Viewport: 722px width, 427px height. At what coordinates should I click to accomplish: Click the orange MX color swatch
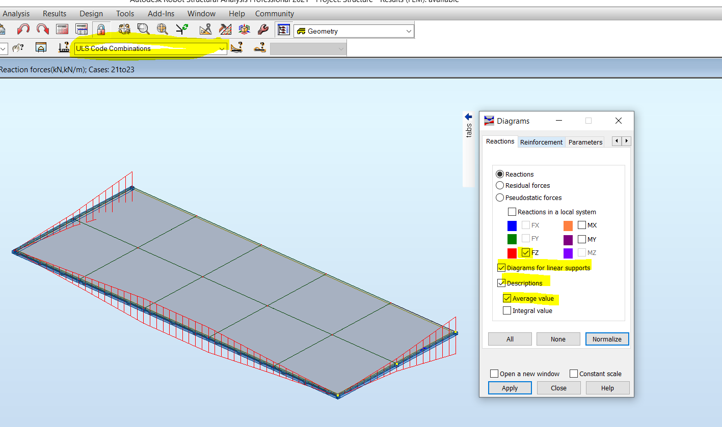click(x=568, y=225)
